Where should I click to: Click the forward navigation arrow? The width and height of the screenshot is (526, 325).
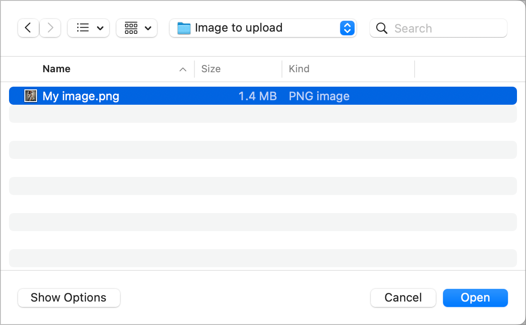click(50, 28)
